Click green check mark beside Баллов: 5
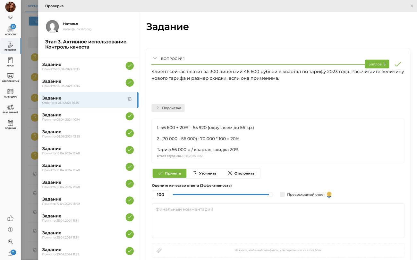This screenshot has height=260, width=417. (398, 64)
